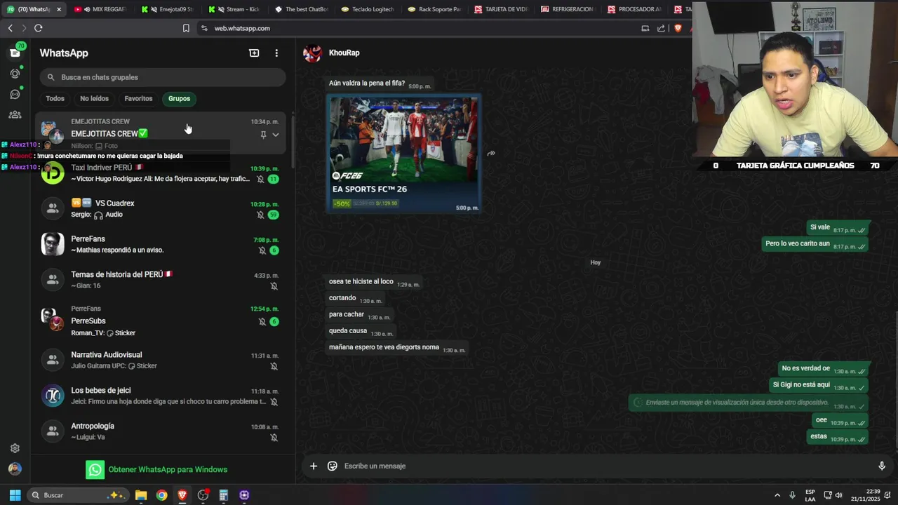This screenshot has width=898, height=505.
Task: Click the muted bell on Narrativa Audiovisual
Action: tap(274, 366)
